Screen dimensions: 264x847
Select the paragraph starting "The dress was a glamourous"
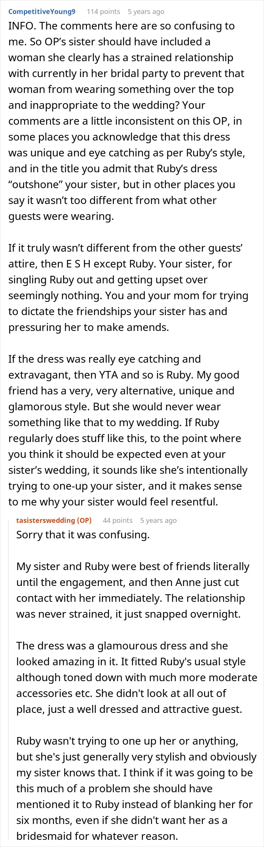[137, 677]
